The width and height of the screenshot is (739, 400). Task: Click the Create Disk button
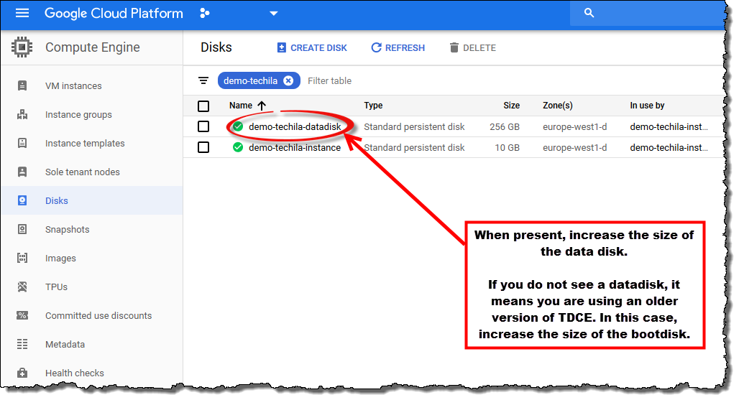pyautogui.click(x=312, y=47)
